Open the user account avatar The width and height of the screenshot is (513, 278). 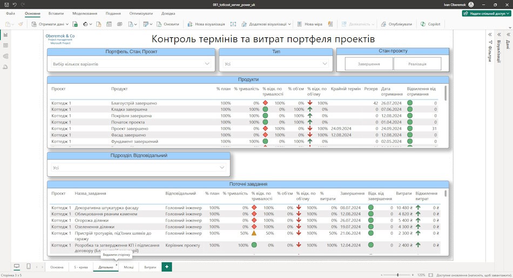[x=471, y=4]
